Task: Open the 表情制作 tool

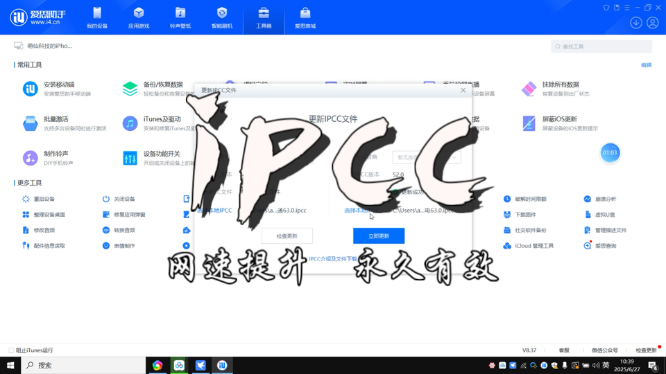Action: tap(119, 245)
